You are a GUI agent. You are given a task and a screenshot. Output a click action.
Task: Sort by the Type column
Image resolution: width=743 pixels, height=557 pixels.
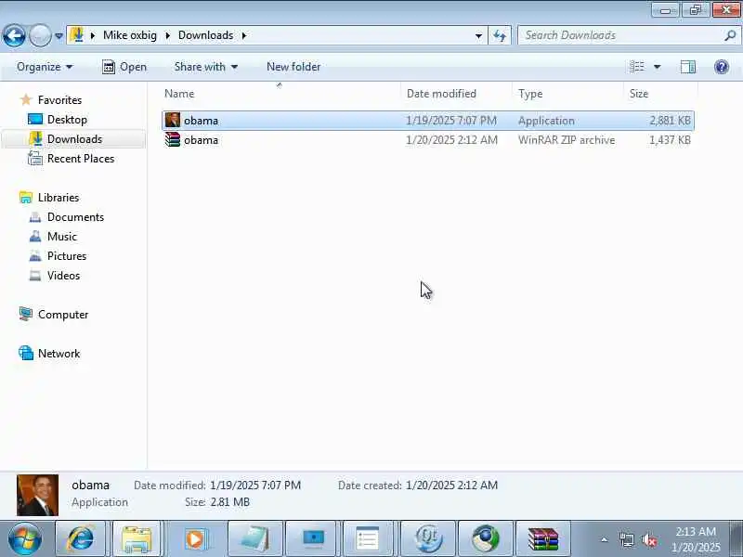click(x=568, y=94)
